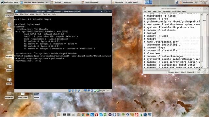
Task: Open the VirtualBox File menu
Action: [17, 14]
